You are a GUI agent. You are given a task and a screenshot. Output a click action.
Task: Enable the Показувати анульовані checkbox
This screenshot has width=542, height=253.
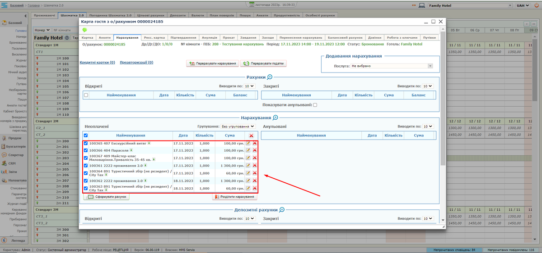coord(315,105)
